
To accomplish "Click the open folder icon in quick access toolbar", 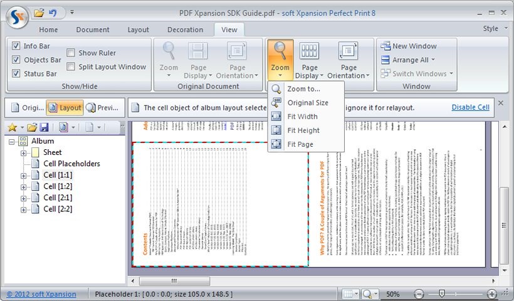I will tap(39, 13).
